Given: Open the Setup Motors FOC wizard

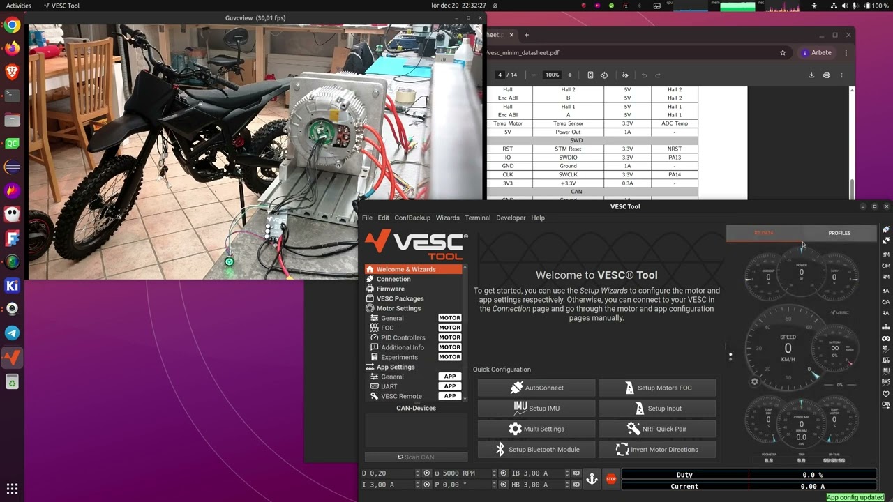Looking at the screenshot, I should click(x=657, y=388).
